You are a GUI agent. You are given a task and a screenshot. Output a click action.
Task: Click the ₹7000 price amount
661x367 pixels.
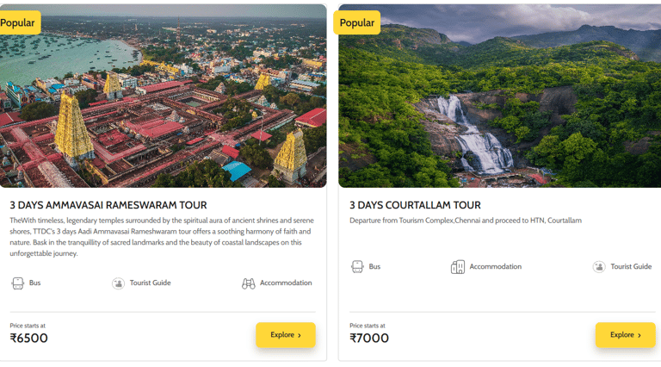tap(369, 339)
